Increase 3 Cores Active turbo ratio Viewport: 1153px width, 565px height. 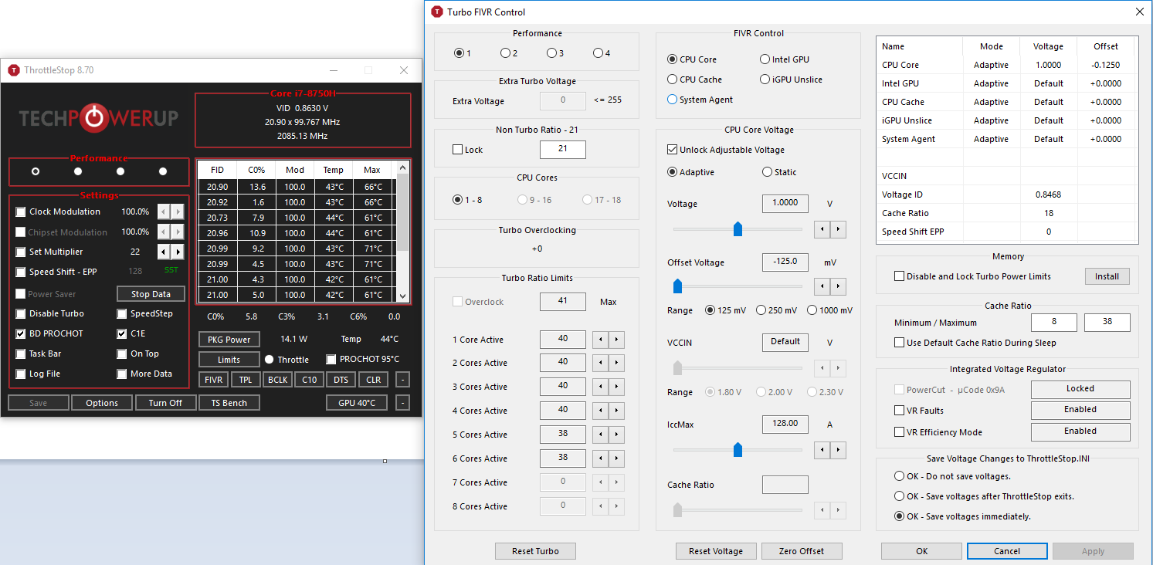coord(616,387)
